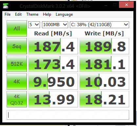Open the Help menu
Image resolution: width=137 pixels, height=126 pixels.
(47, 14)
